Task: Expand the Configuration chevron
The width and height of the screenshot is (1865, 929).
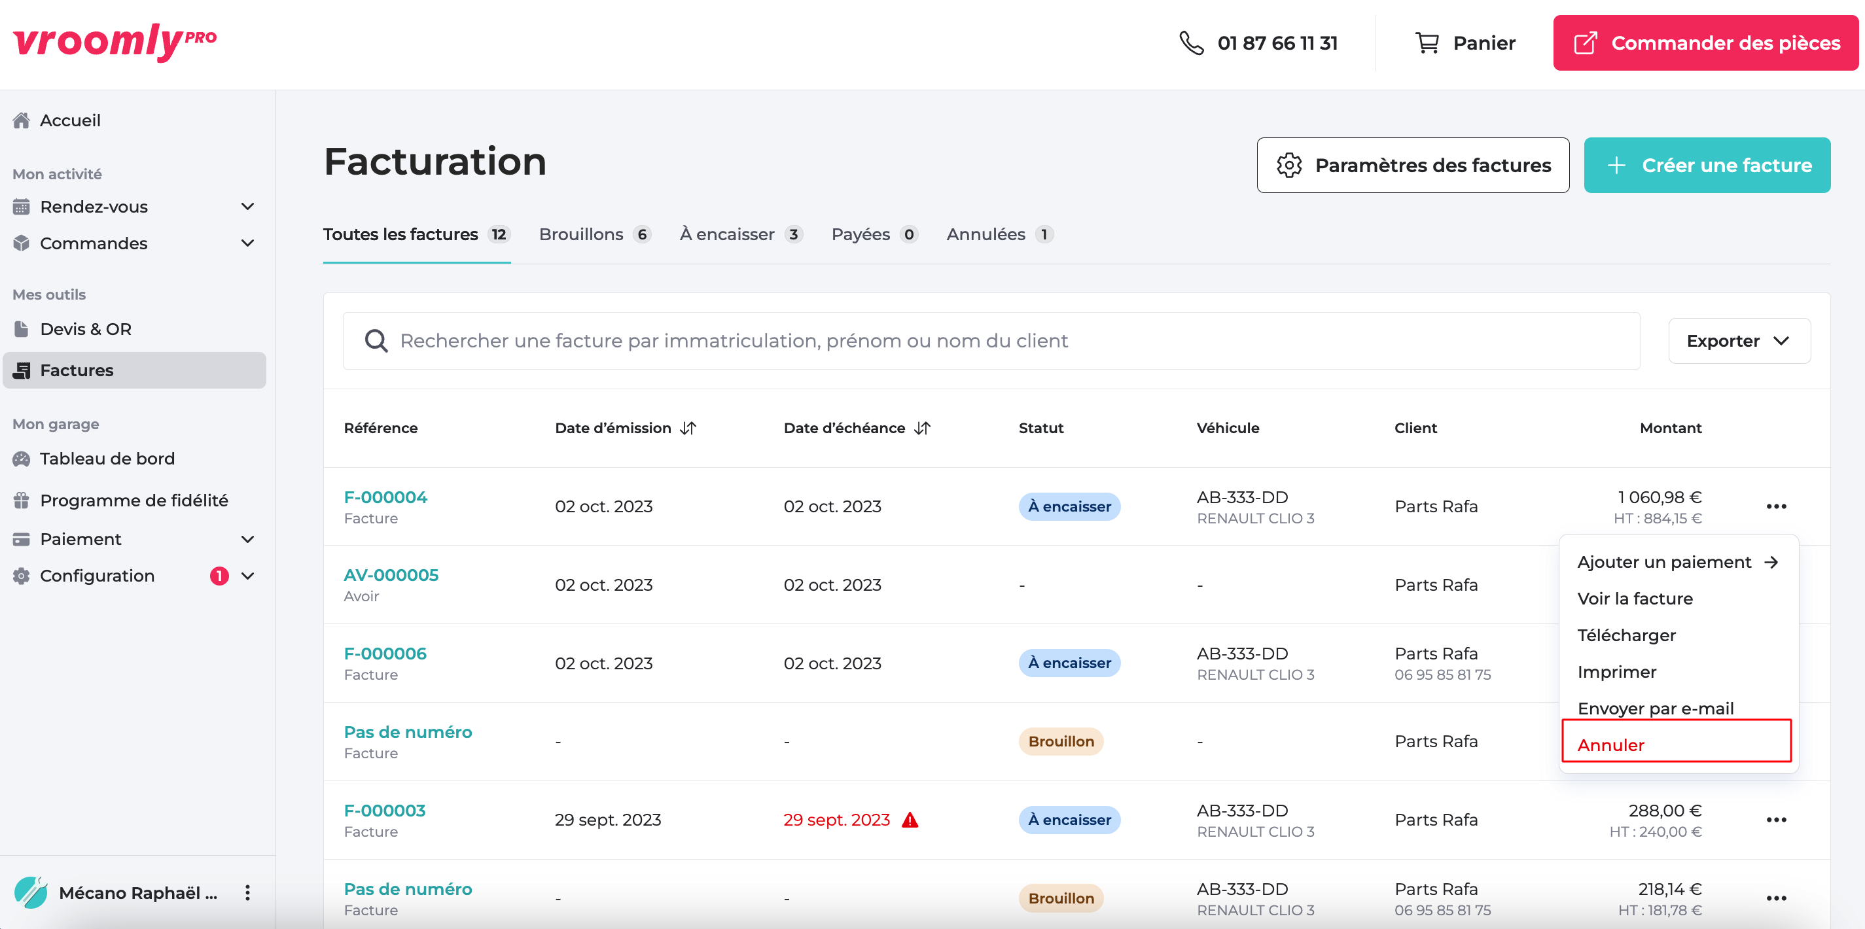Action: 247,576
